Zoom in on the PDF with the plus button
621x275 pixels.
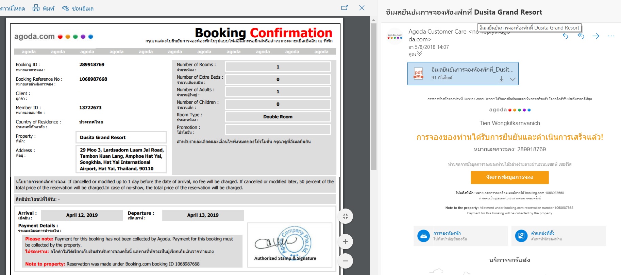[x=345, y=242]
